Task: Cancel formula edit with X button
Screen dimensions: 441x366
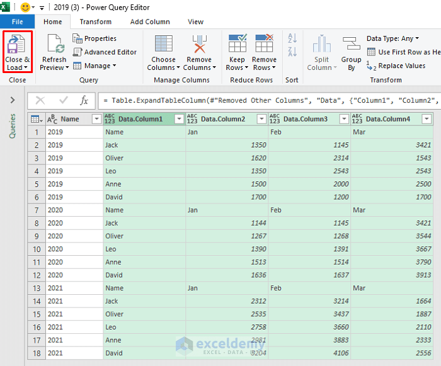Action: click(x=40, y=100)
